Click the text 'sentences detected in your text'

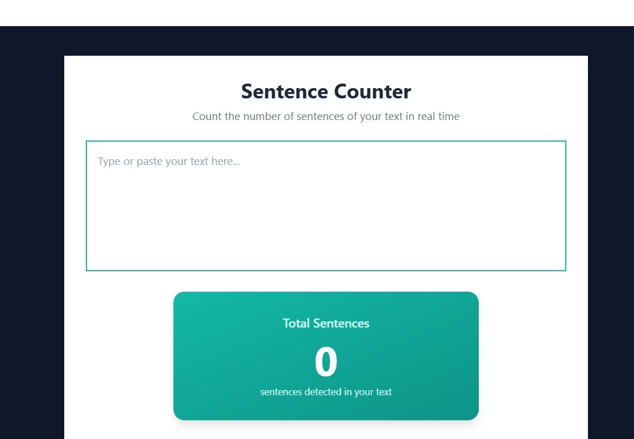326,392
